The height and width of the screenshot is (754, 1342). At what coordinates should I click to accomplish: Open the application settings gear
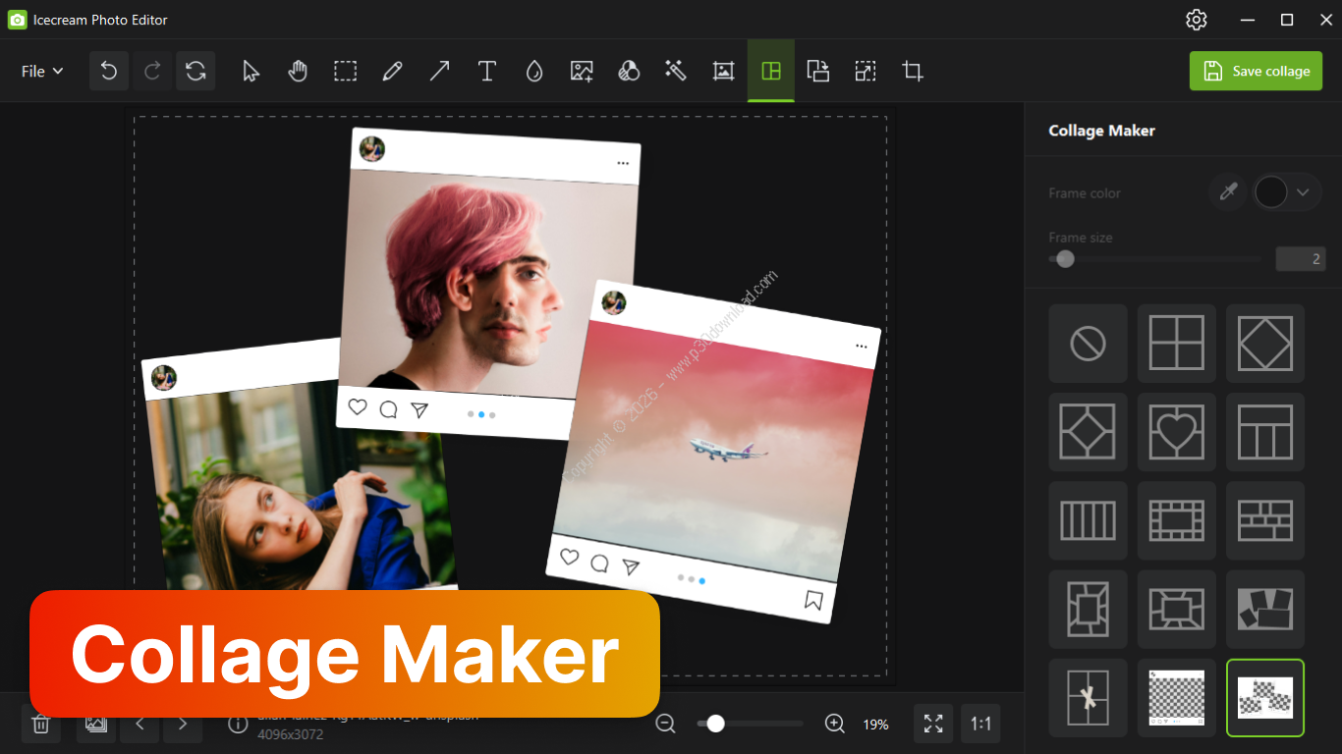click(1196, 20)
